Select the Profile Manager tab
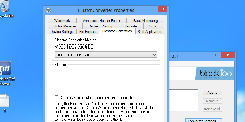 pos(65,26)
